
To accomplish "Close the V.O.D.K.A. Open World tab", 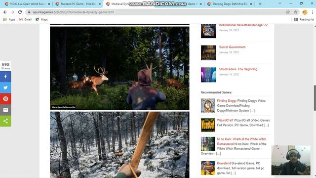I will tap(49, 4).
